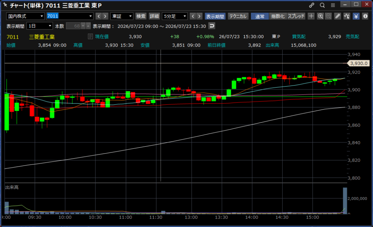Increase bar count with up stepper
373x227 pixels.
click(x=88, y=26)
